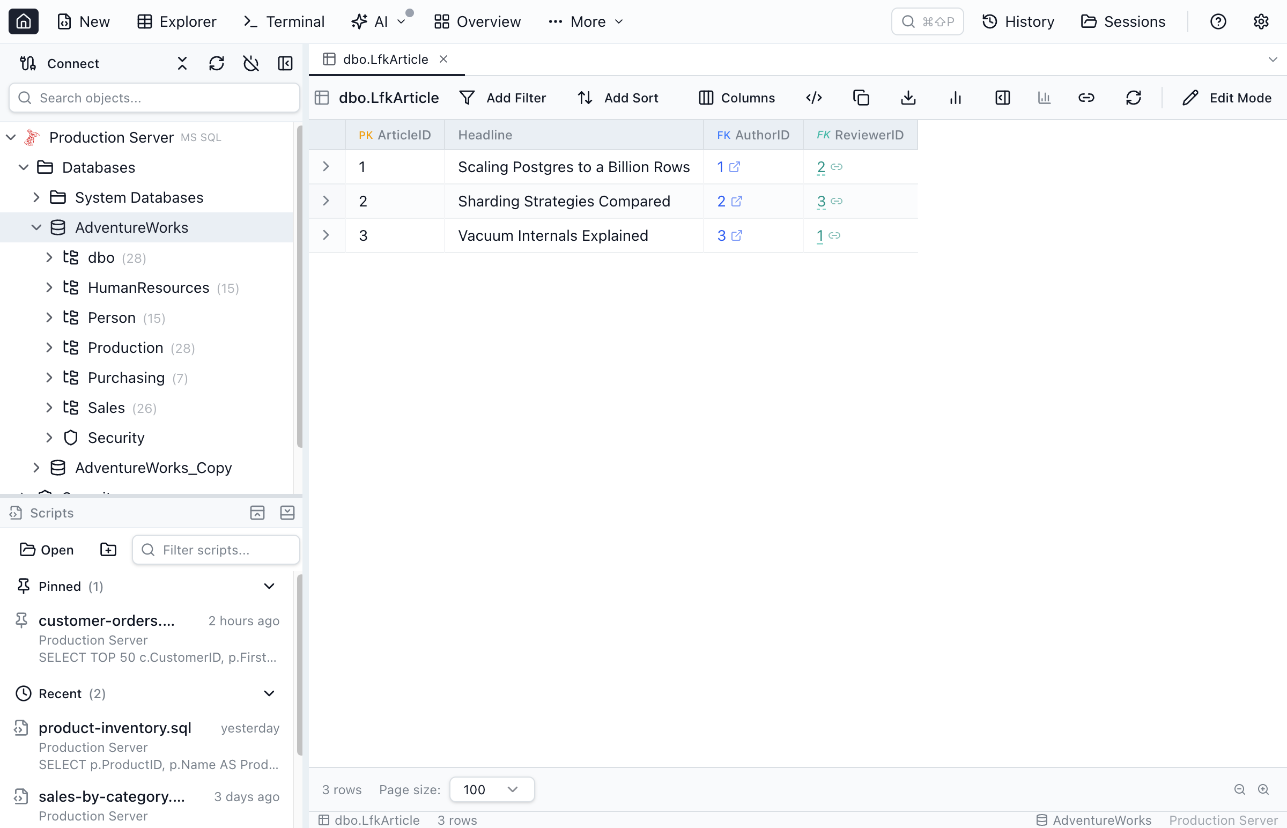Viewport: 1287px width, 828px height.
Task: Click the command palette search box
Action: tap(927, 21)
